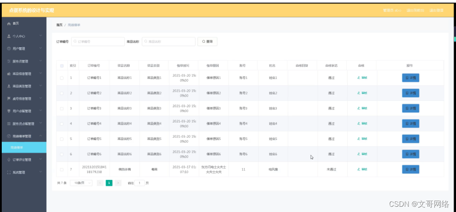The image size is (456, 212).
Task: Tick the checkbox for row 订单编号3
Action: (62, 108)
